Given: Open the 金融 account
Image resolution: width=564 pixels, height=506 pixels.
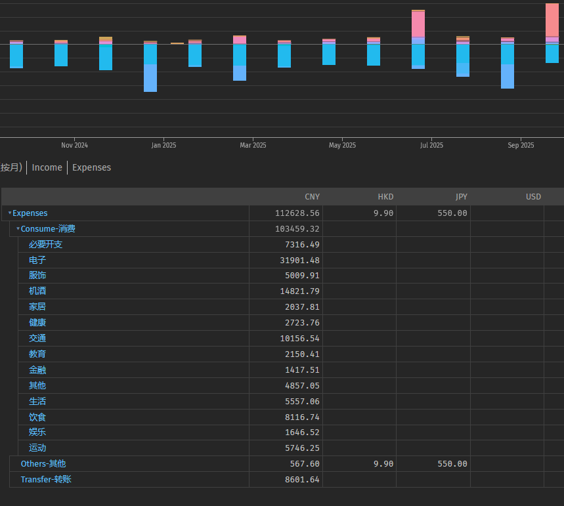Looking at the screenshot, I should click(37, 369).
